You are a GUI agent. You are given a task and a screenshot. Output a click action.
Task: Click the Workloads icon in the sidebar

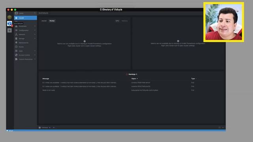[16, 26]
